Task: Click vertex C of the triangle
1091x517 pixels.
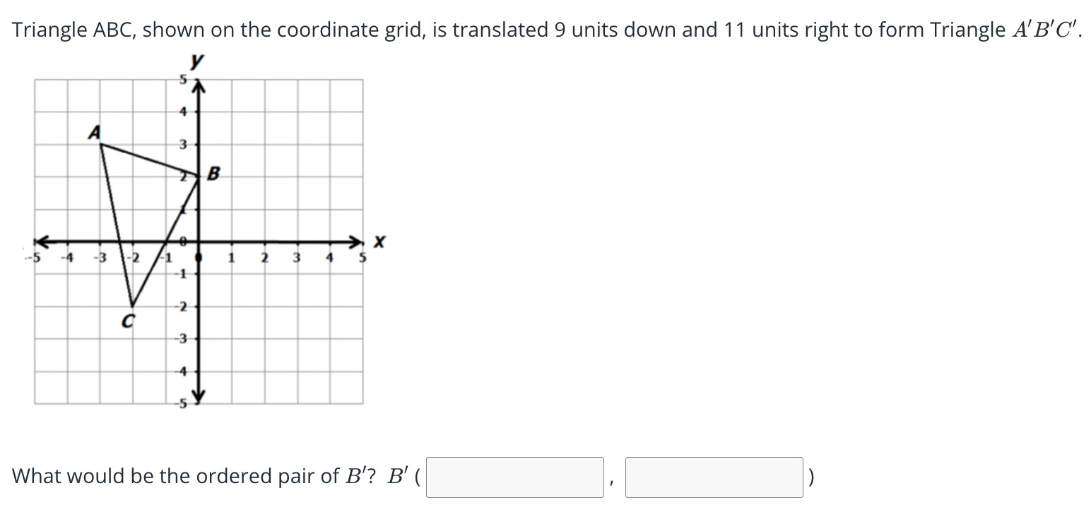Action: (133, 306)
